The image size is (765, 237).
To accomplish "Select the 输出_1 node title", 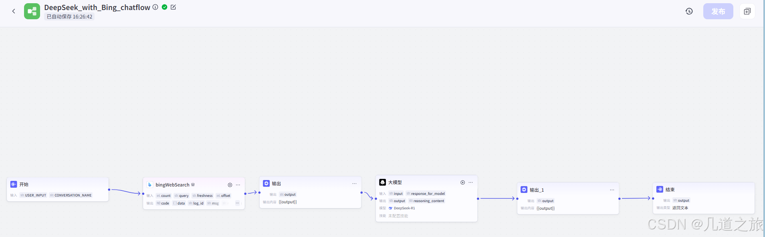I will pos(537,190).
